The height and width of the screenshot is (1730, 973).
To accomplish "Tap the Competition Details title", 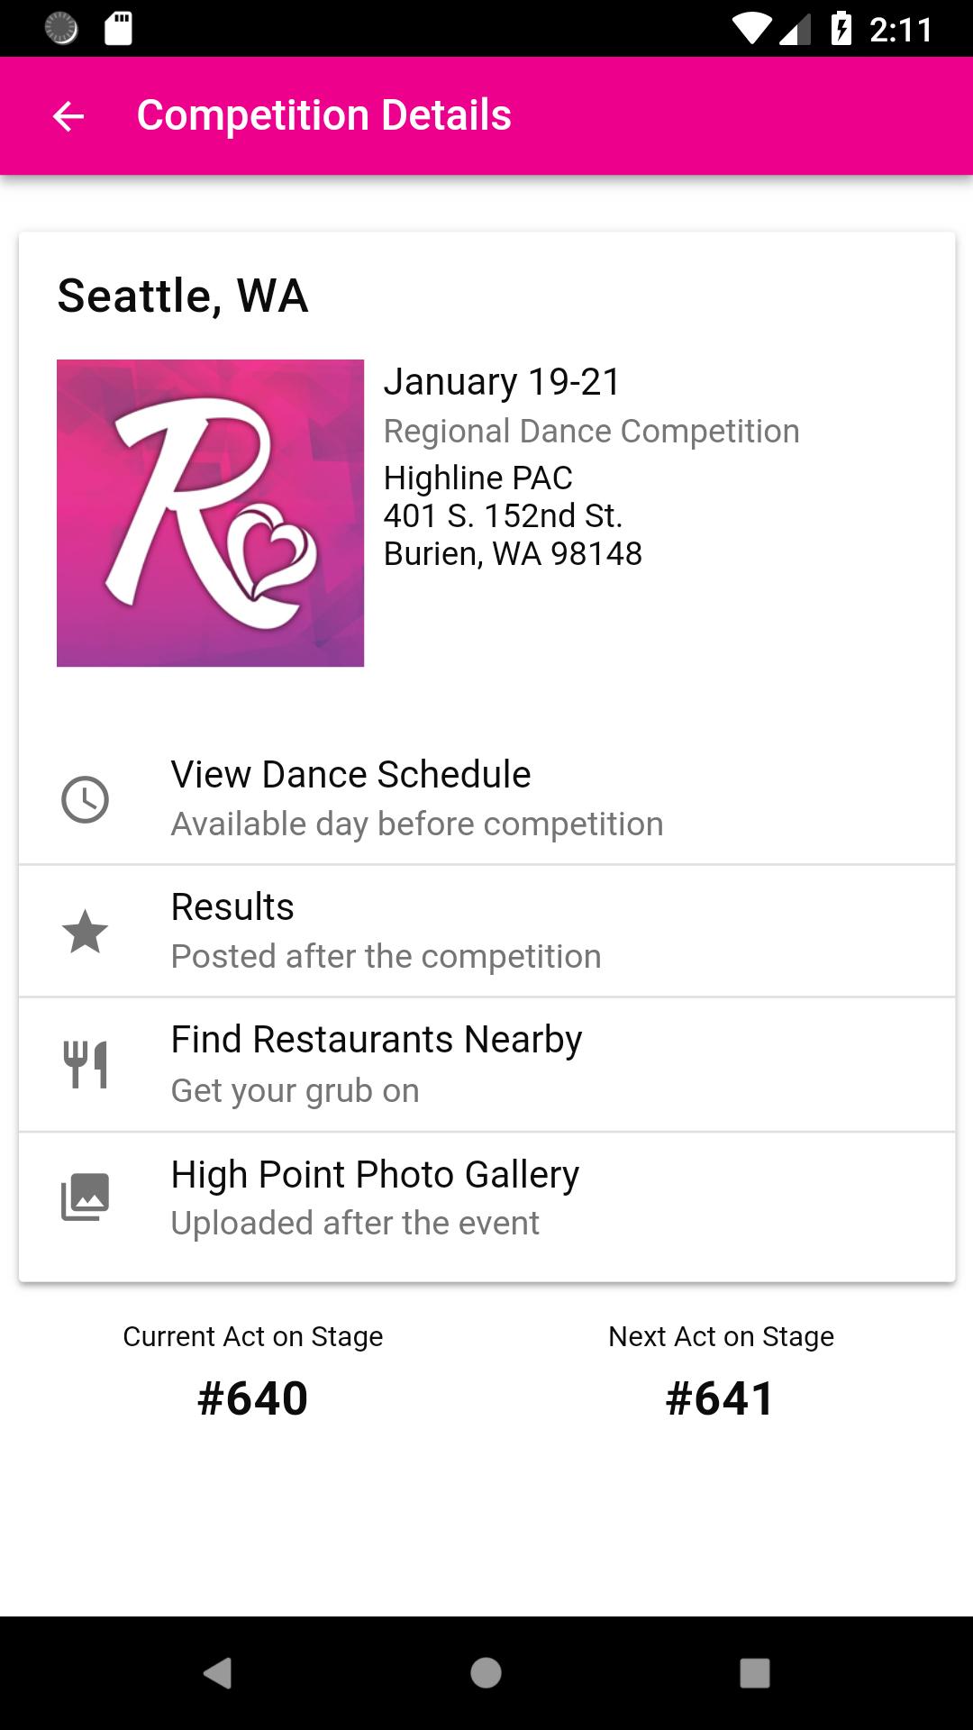I will pyautogui.click(x=324, y=115).
